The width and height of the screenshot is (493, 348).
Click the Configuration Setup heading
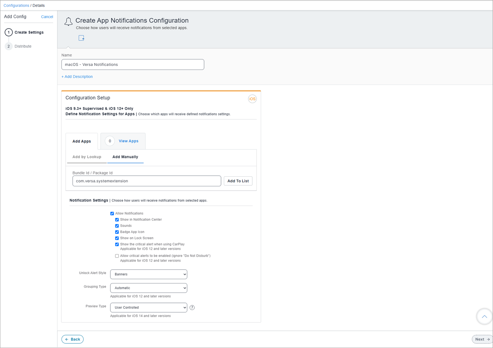88,98
